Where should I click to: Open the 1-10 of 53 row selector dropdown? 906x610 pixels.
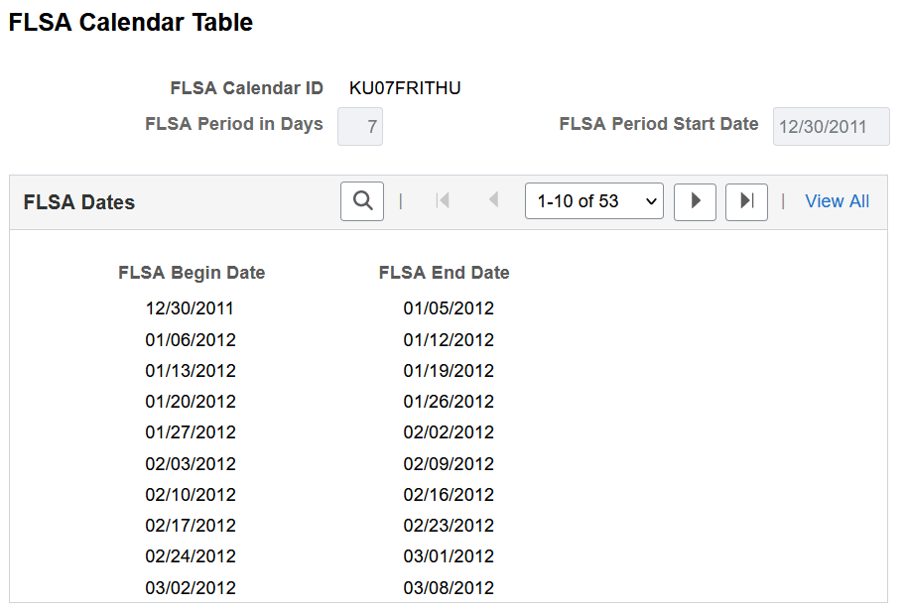click(593, 200)
